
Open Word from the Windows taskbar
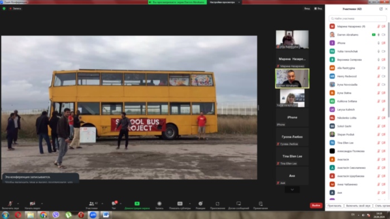pyautogui.click(x=106, y=215)
